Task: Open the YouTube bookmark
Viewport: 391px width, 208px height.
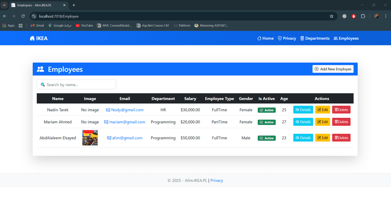Action: click(84, 26)
